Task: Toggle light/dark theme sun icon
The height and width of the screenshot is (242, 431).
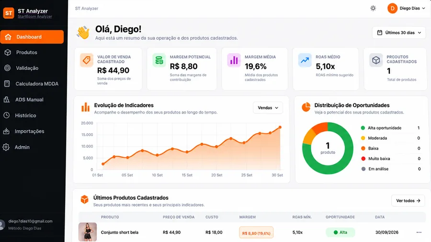Action: coord(373,8)
